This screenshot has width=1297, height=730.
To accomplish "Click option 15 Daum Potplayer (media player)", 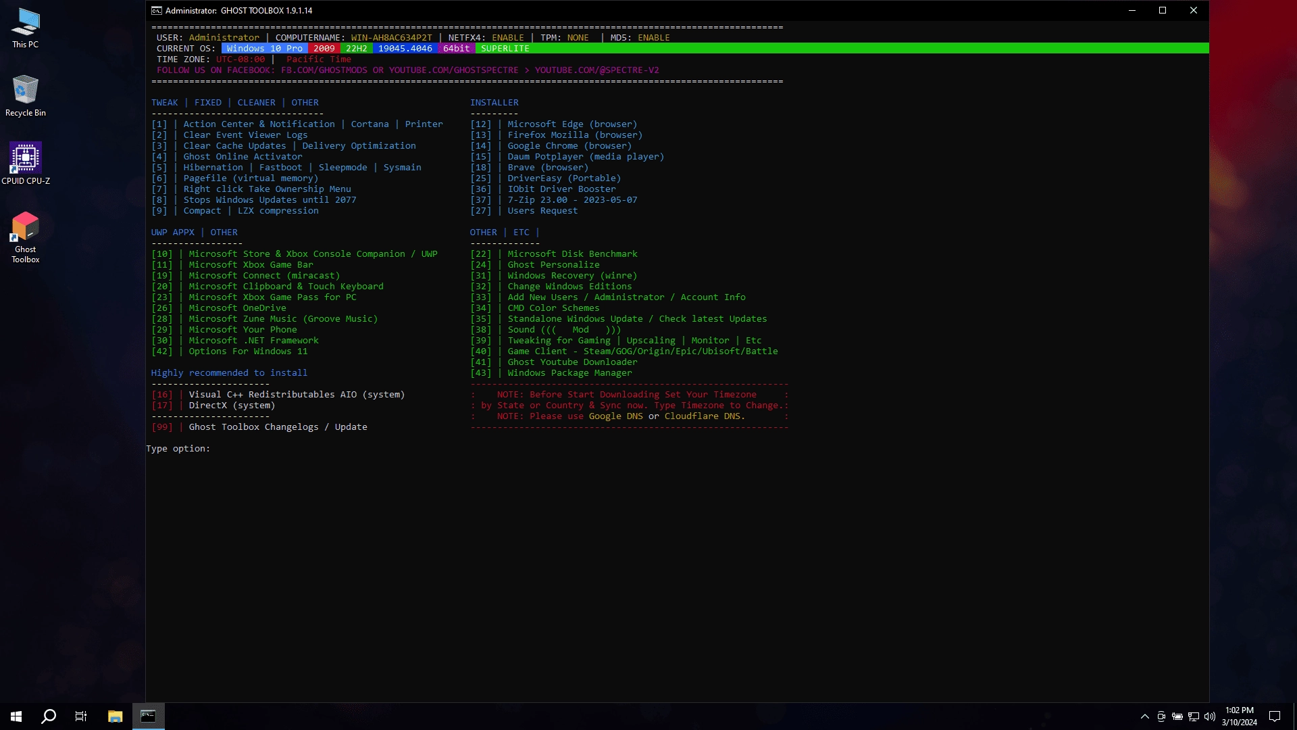I will pos(567,157).
